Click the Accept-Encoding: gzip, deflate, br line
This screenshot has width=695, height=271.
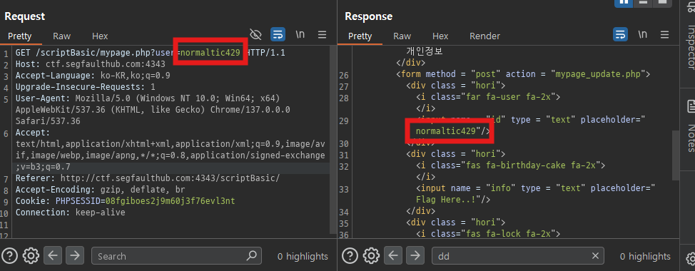click(100, 190)
